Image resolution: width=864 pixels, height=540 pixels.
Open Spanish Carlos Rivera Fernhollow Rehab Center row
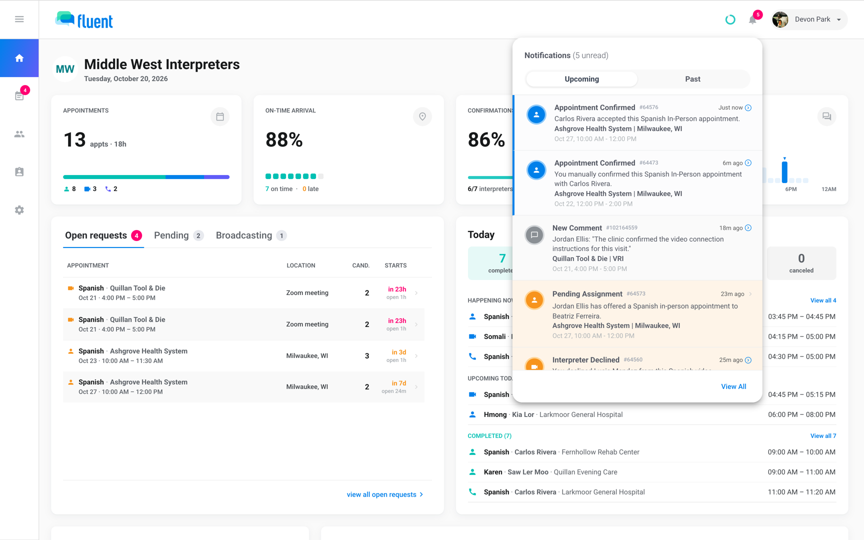tap(651, 452)
